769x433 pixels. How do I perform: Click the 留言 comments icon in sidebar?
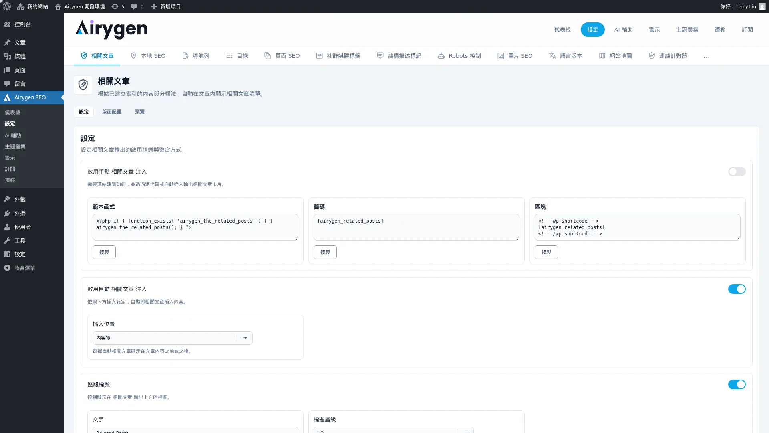(x=7, y=84)
